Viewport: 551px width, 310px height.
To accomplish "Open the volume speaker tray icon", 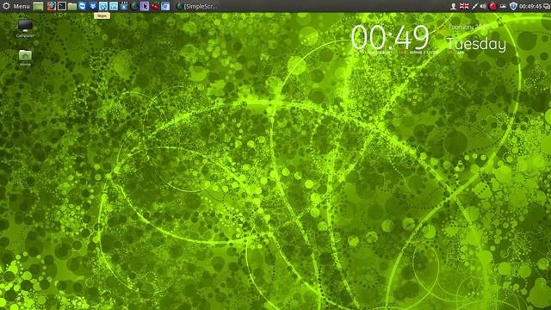I will [484, 6].
